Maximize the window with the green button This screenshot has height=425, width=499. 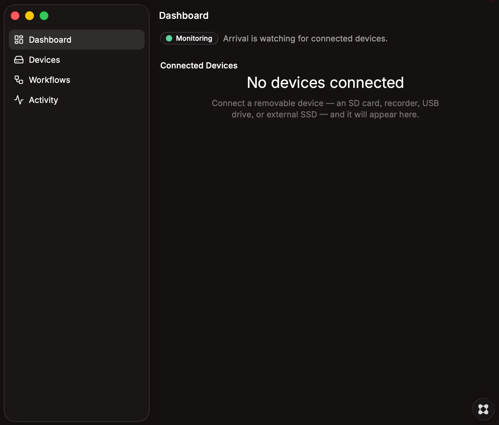coord(44,16)
